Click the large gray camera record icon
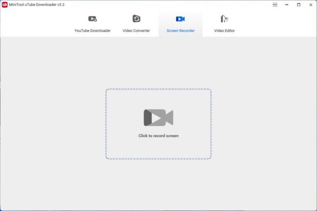Image resolution: width=317 pixels, height=211 pixels. point(158,118)
